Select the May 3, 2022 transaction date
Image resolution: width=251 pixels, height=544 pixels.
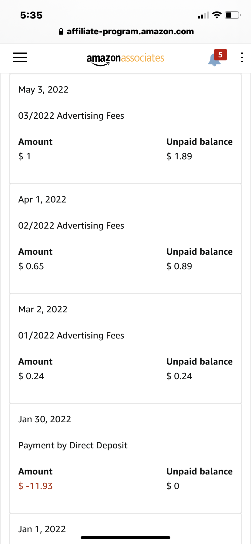pos(43,90)
